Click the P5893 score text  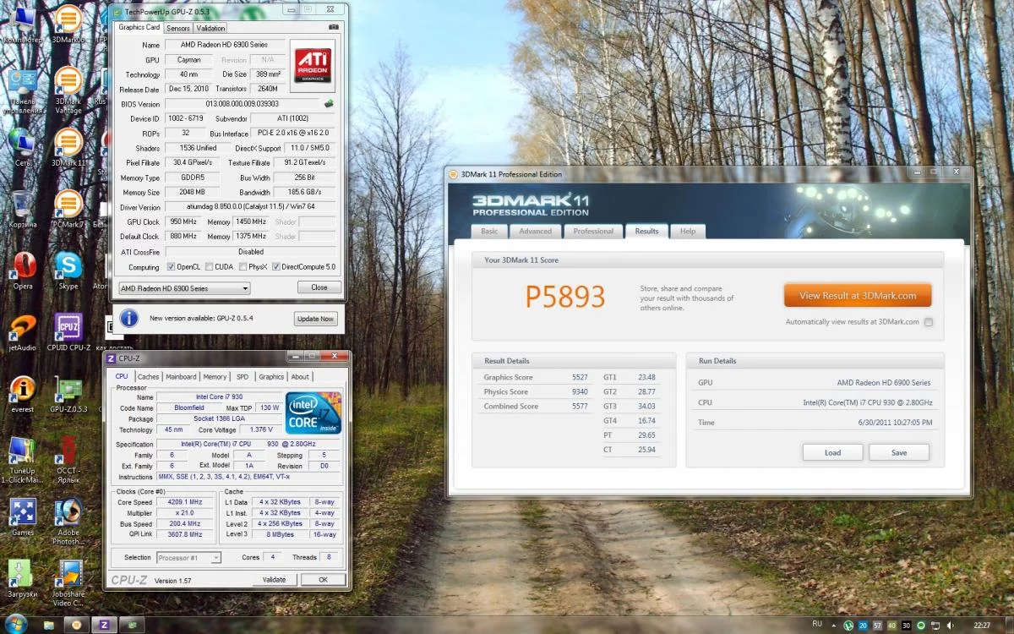pos(565,296)
